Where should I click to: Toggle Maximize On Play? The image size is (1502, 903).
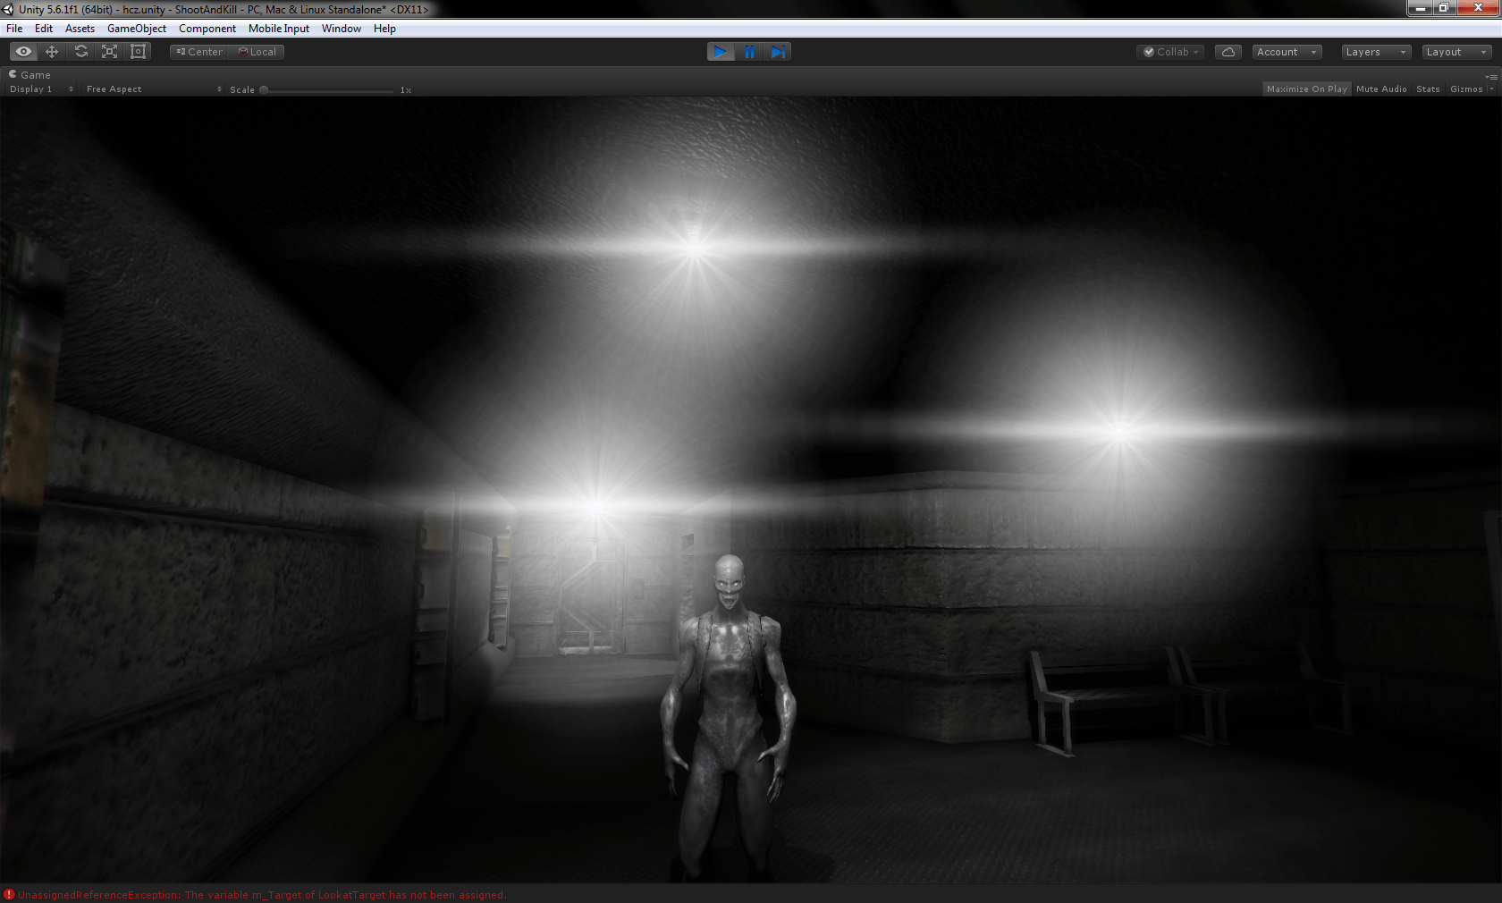tap(1306, 89)
